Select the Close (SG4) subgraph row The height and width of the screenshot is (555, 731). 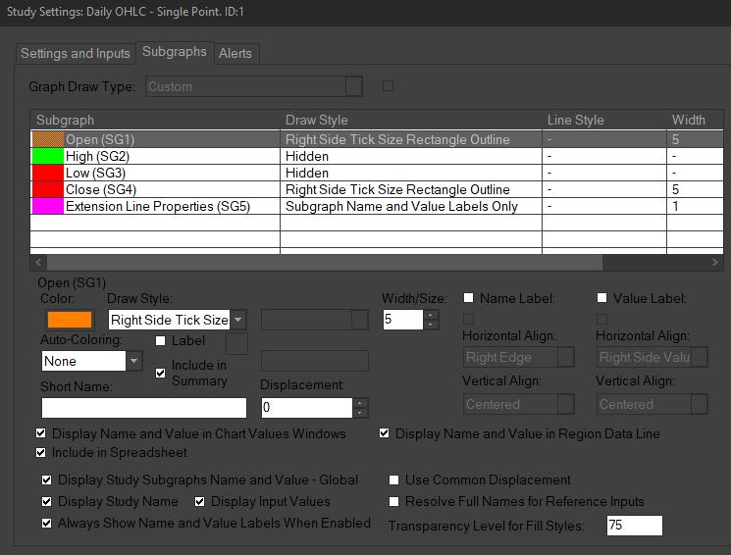point(157,189)
